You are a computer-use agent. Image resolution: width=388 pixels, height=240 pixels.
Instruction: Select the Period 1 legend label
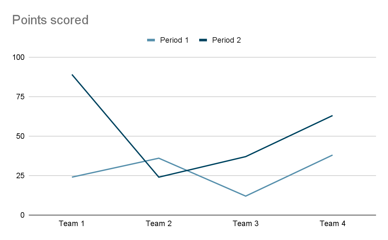[x=174, y=40]
